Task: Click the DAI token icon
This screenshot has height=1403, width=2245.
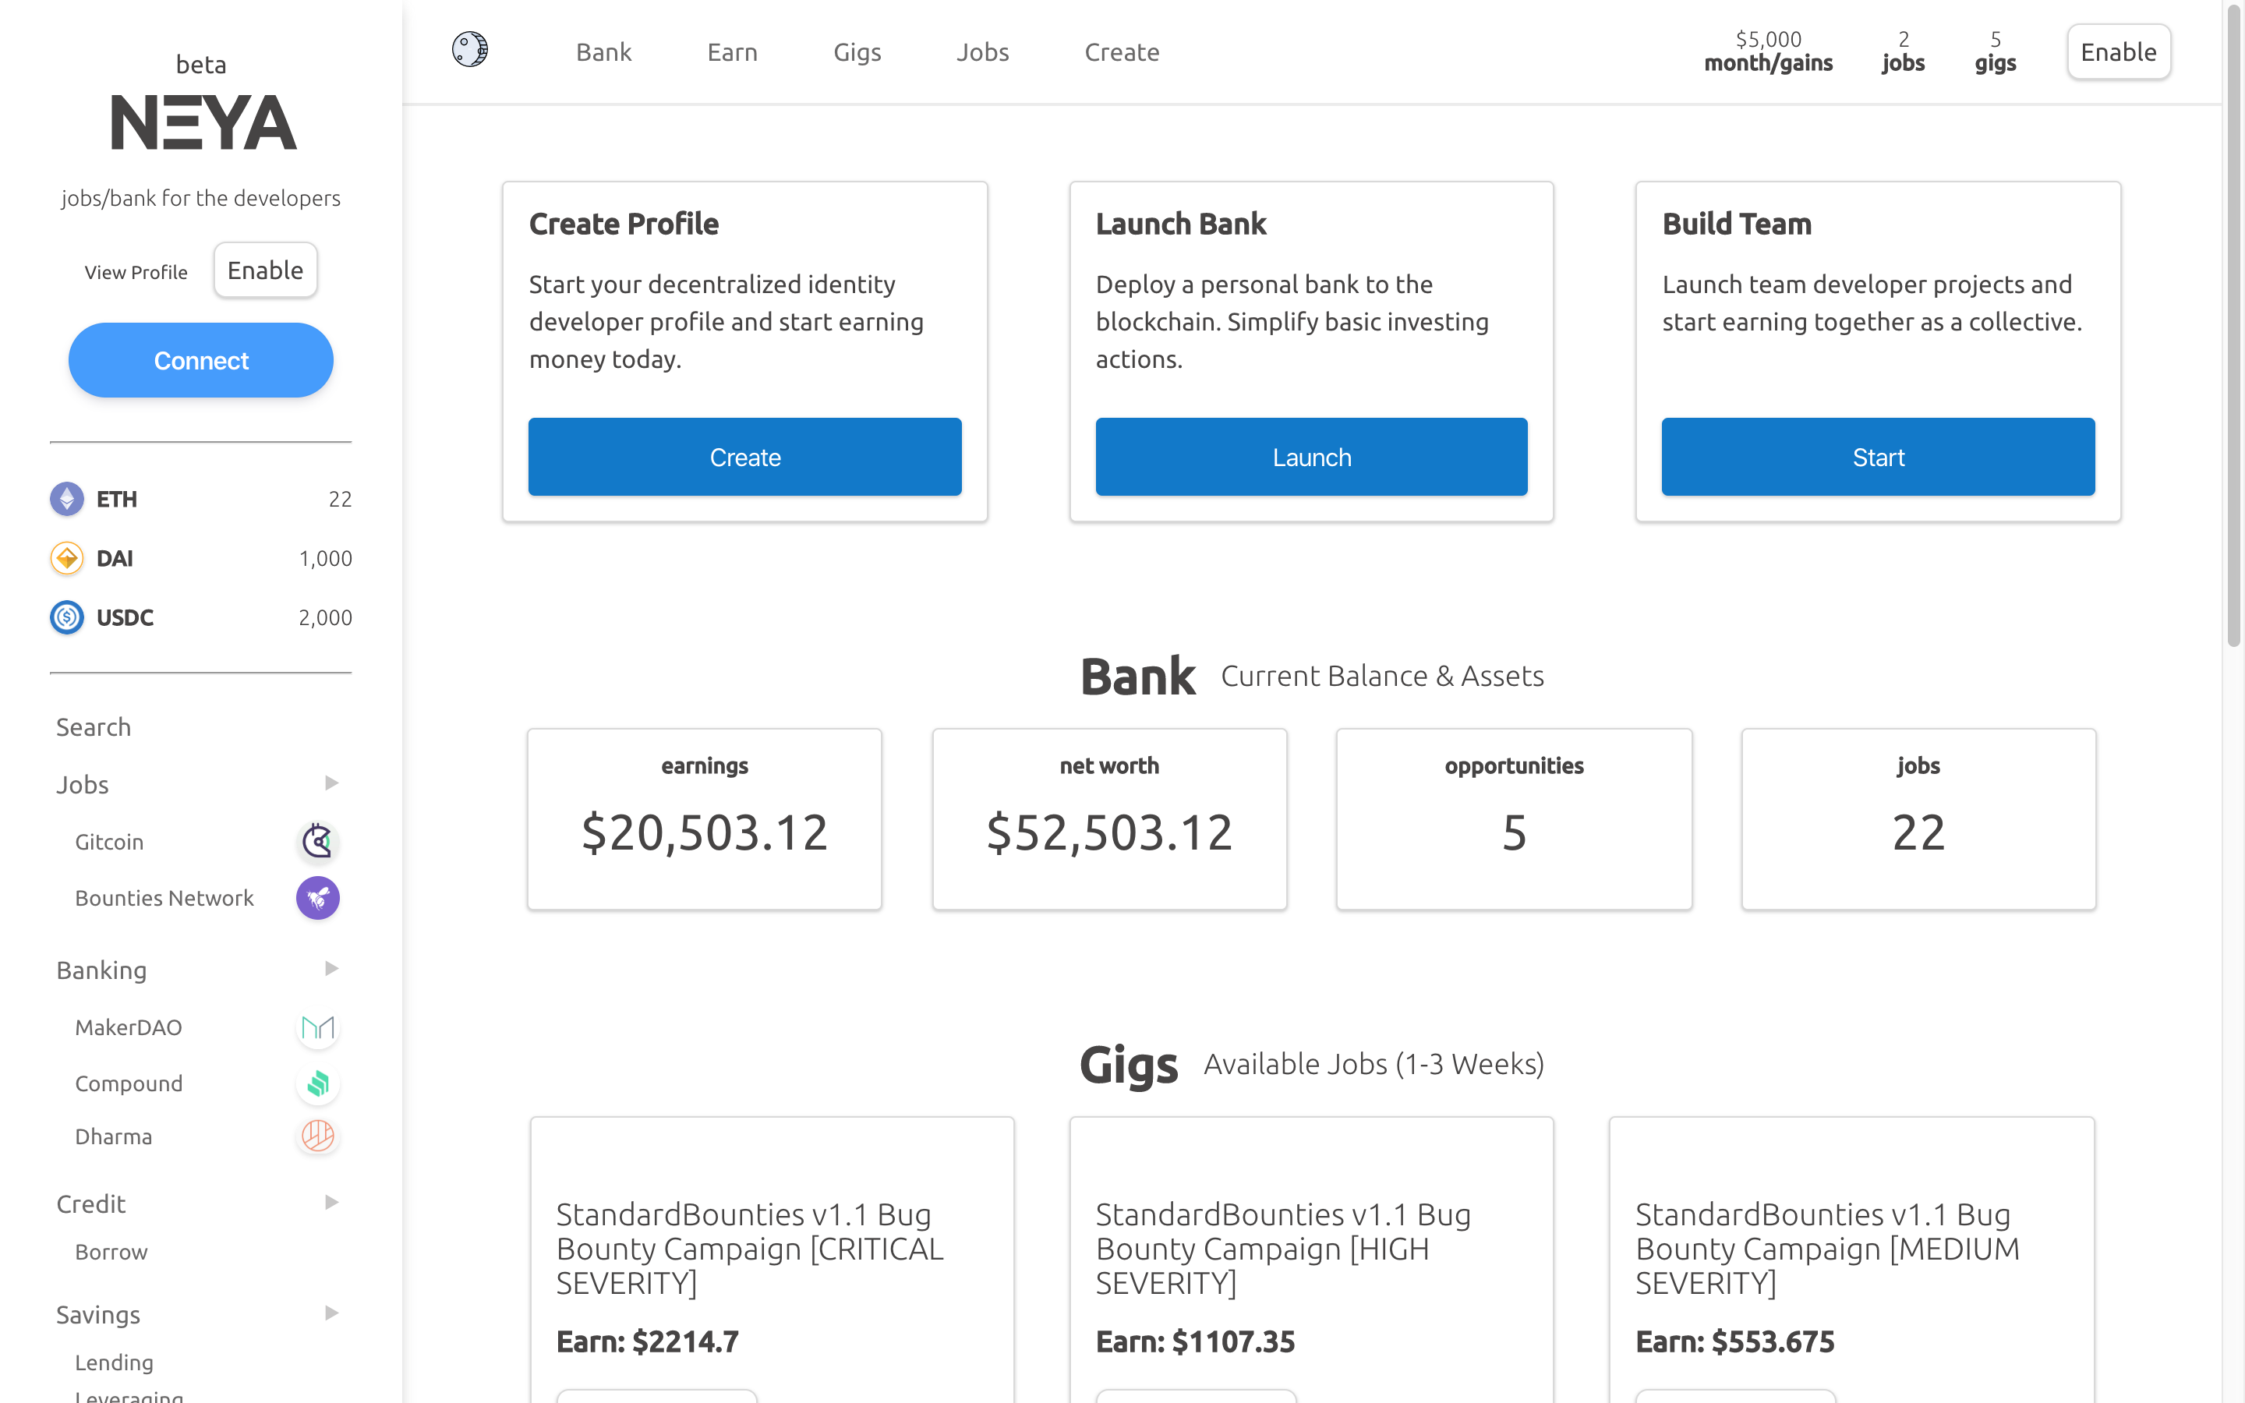Action: coord(67,559)
